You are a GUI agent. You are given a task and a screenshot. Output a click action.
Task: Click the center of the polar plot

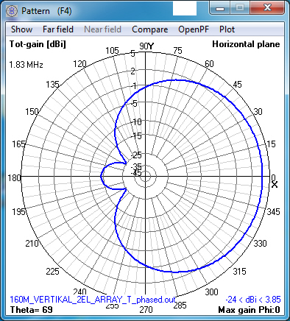click(x=146, y=176)
